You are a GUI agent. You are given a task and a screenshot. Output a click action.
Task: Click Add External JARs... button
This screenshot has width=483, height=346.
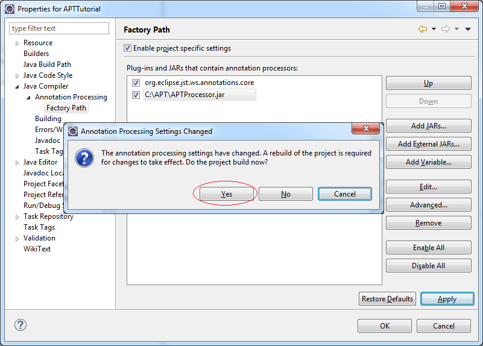click(x=429, y=143)
